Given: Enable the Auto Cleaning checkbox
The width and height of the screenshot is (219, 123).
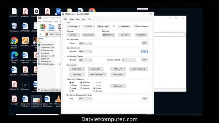Looking at the screenshot, I should (x=136, y=26).
